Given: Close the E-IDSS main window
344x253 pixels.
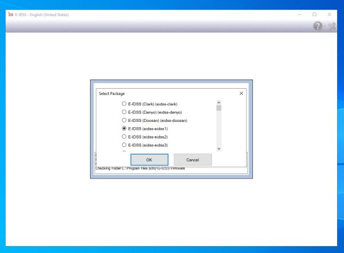Looking at the screenshot, I should 329,14.
